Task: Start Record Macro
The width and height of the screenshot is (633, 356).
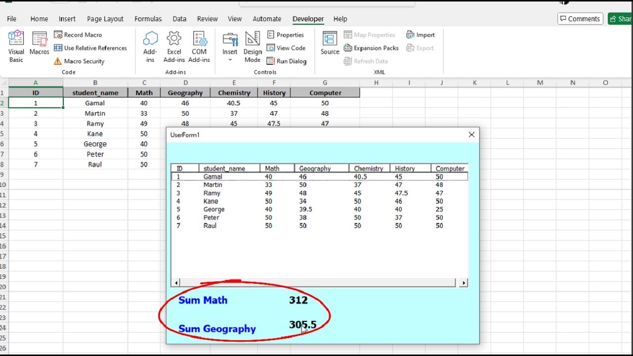Action: pos(78,35)
